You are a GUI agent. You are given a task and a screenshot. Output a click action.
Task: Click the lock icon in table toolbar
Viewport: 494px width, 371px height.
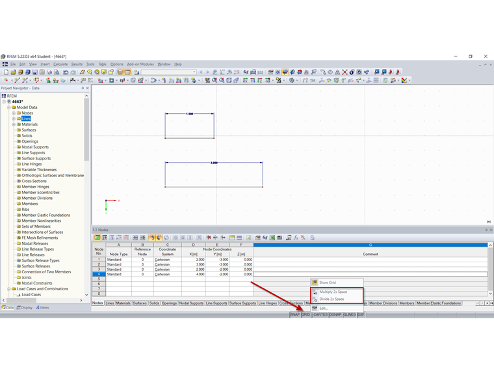click(x=312, y=238)
